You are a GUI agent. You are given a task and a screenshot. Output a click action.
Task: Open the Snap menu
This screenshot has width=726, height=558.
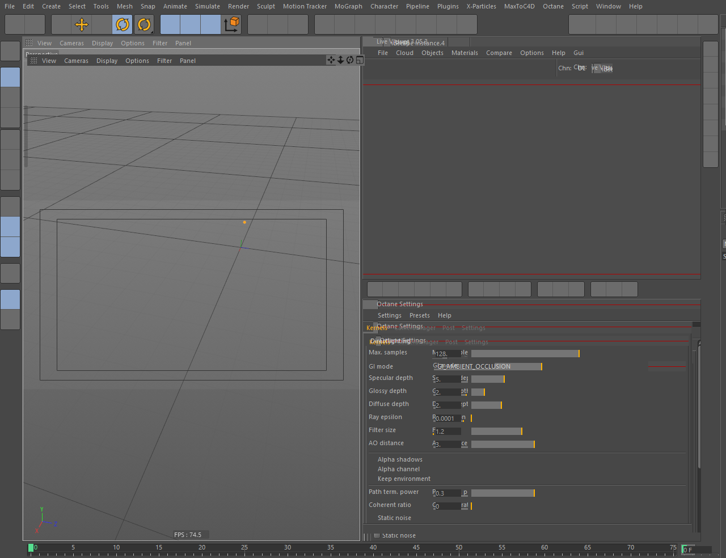[x=148, y=6]
